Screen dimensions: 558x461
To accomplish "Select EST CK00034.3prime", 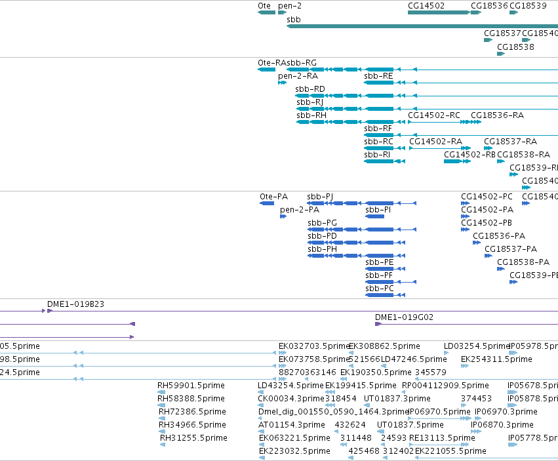I will 261,405.
